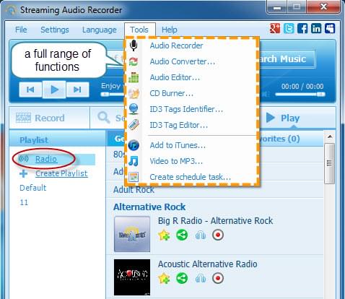Select the Adult Rock genre row
This screenshot has width=345, height=299.
(214, 190)
